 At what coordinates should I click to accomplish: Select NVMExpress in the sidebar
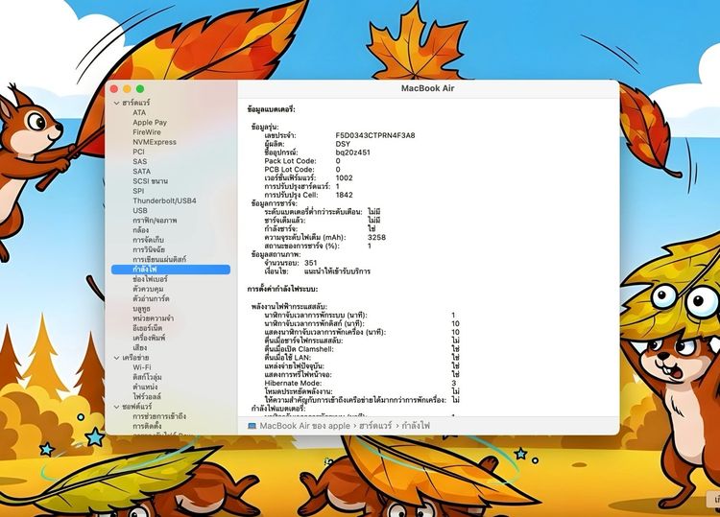click(155, 142)
